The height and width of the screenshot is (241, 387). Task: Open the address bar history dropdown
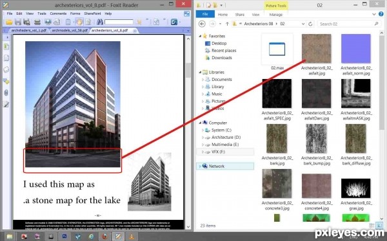pos(303,24)
